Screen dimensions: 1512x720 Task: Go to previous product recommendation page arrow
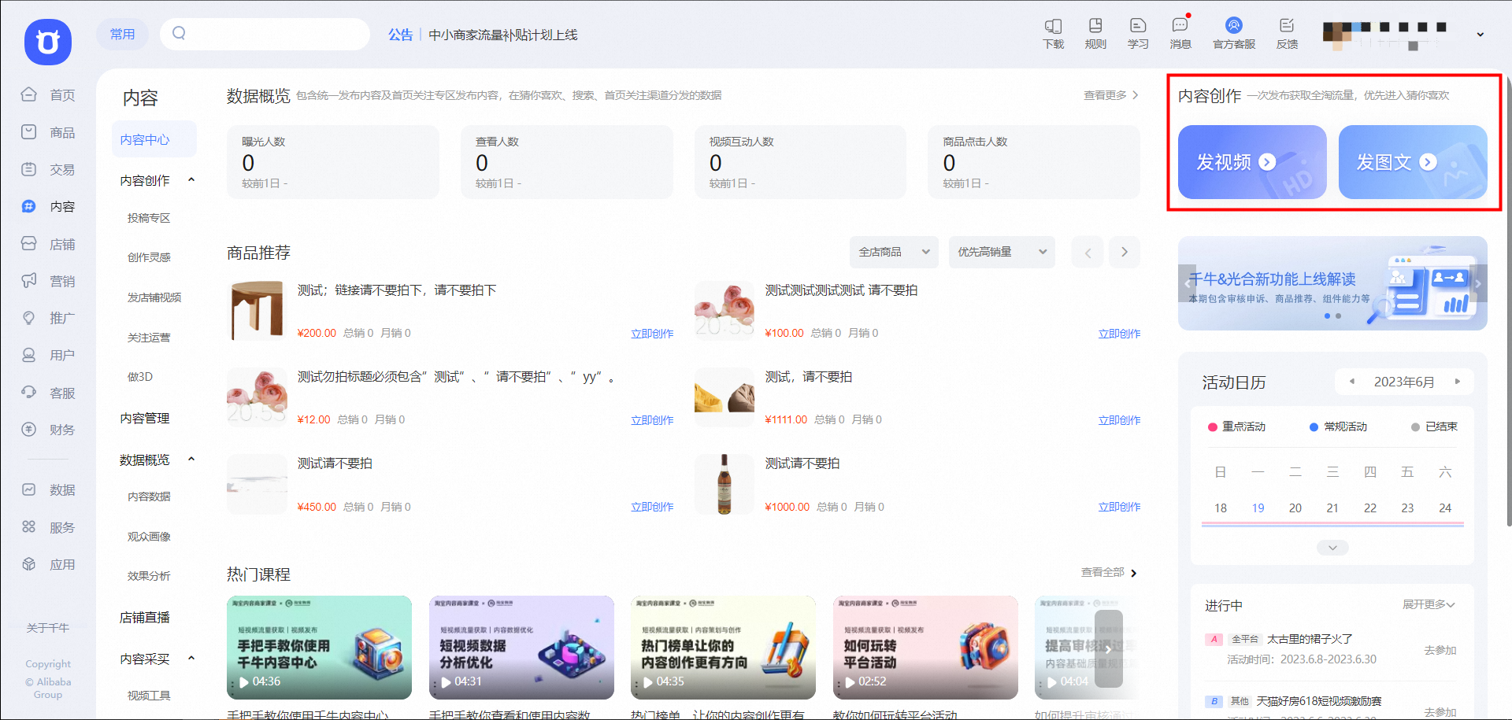tap(1088, 253)
